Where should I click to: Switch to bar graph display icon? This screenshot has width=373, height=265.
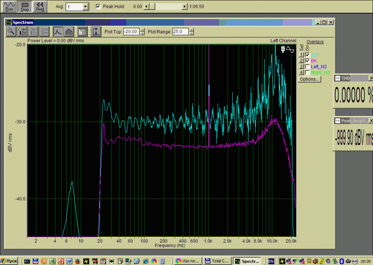pos(69,32)
